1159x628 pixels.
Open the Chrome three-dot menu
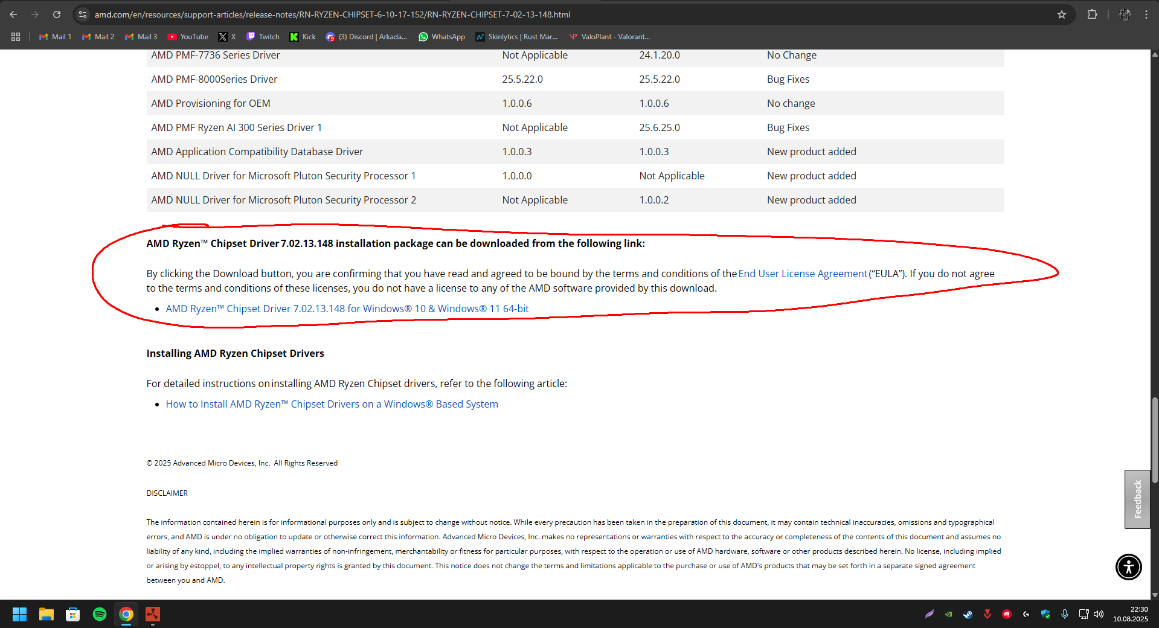(1146, 14)
